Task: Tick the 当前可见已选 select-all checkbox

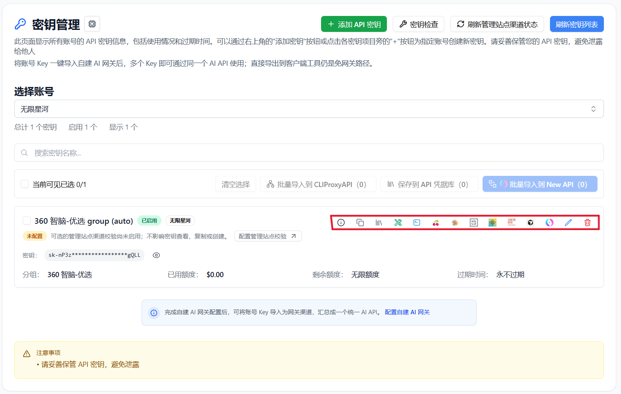Action: coord(25,184)
